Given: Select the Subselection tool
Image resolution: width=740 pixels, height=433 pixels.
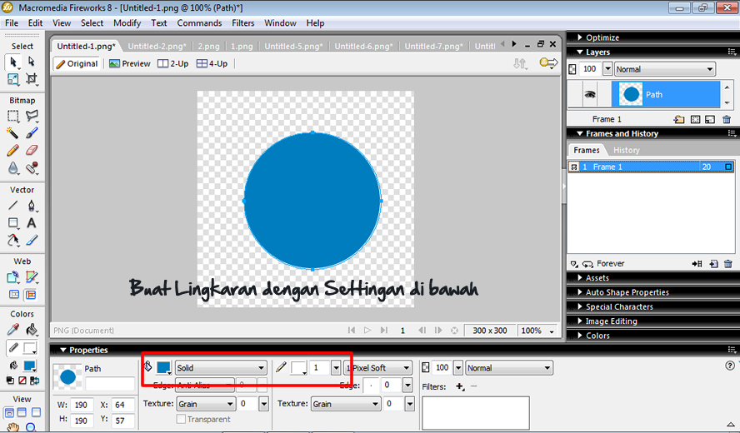Looking at the screenshot, I should (x=31, y=62).
